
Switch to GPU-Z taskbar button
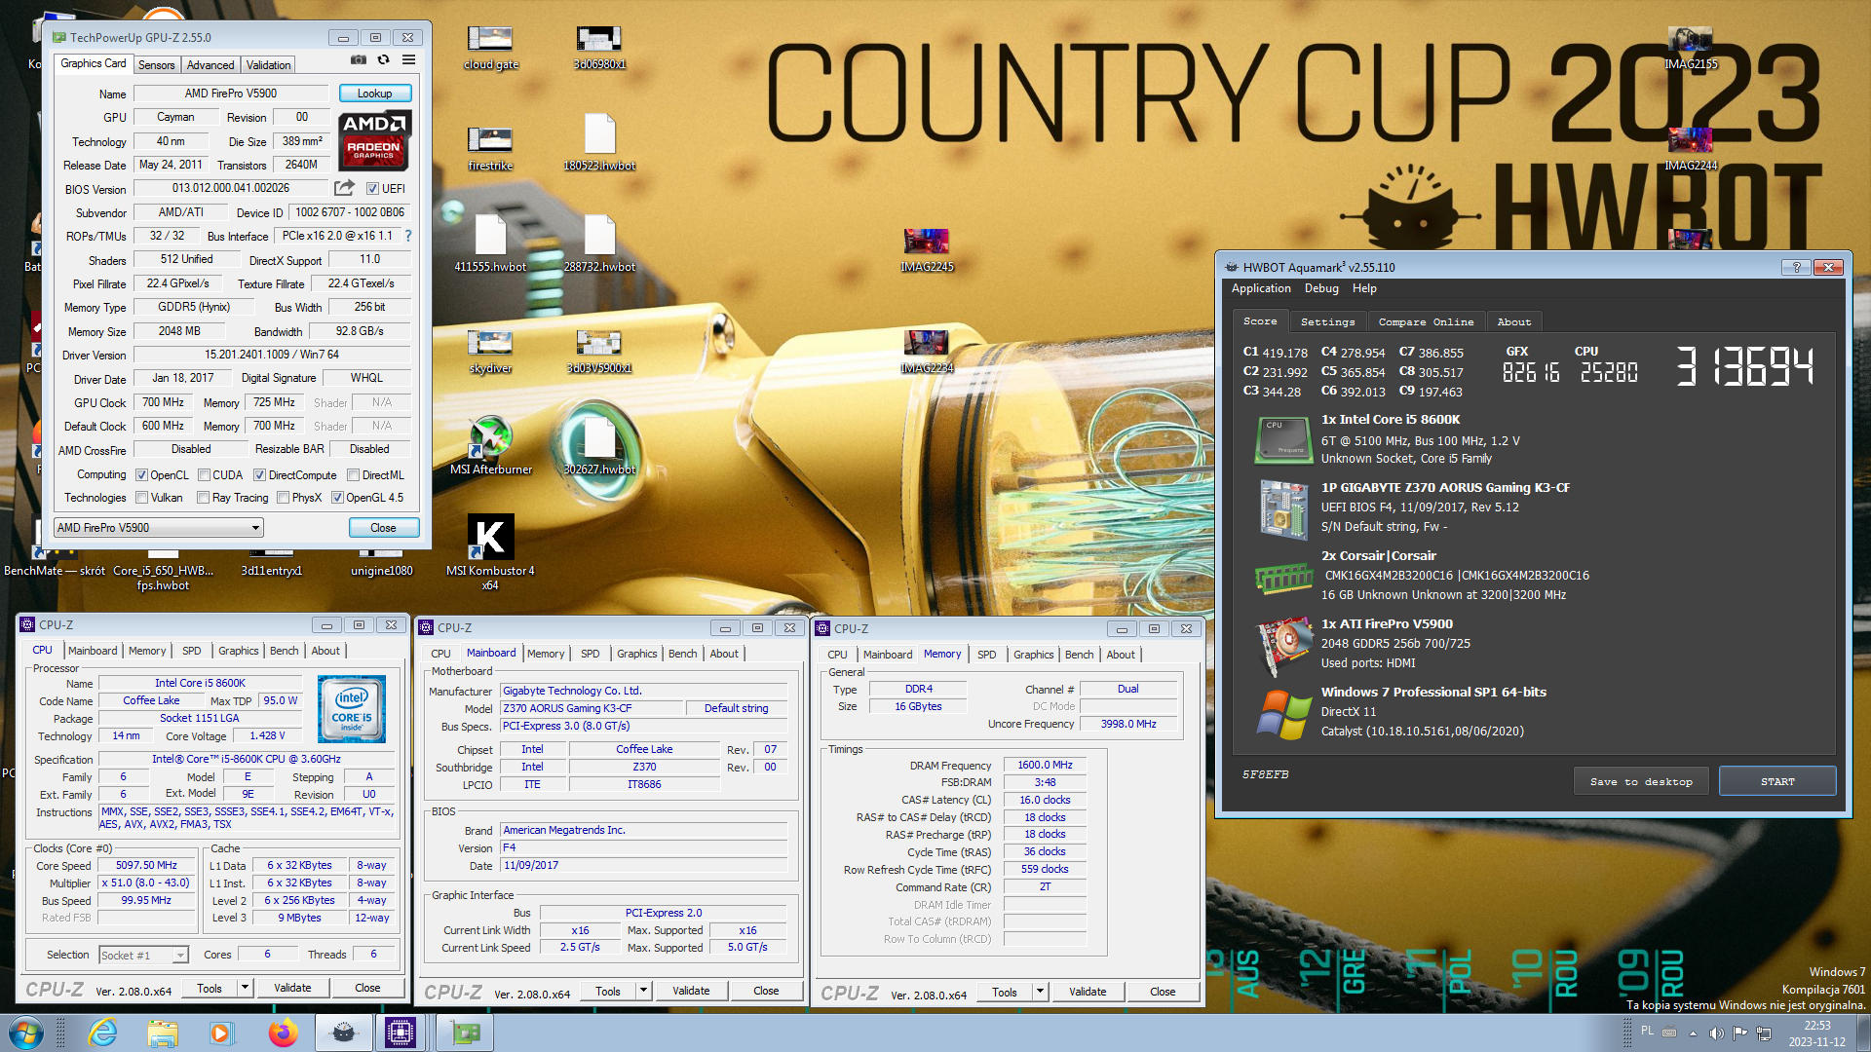pyautogui.click(x=465, y=1033)
